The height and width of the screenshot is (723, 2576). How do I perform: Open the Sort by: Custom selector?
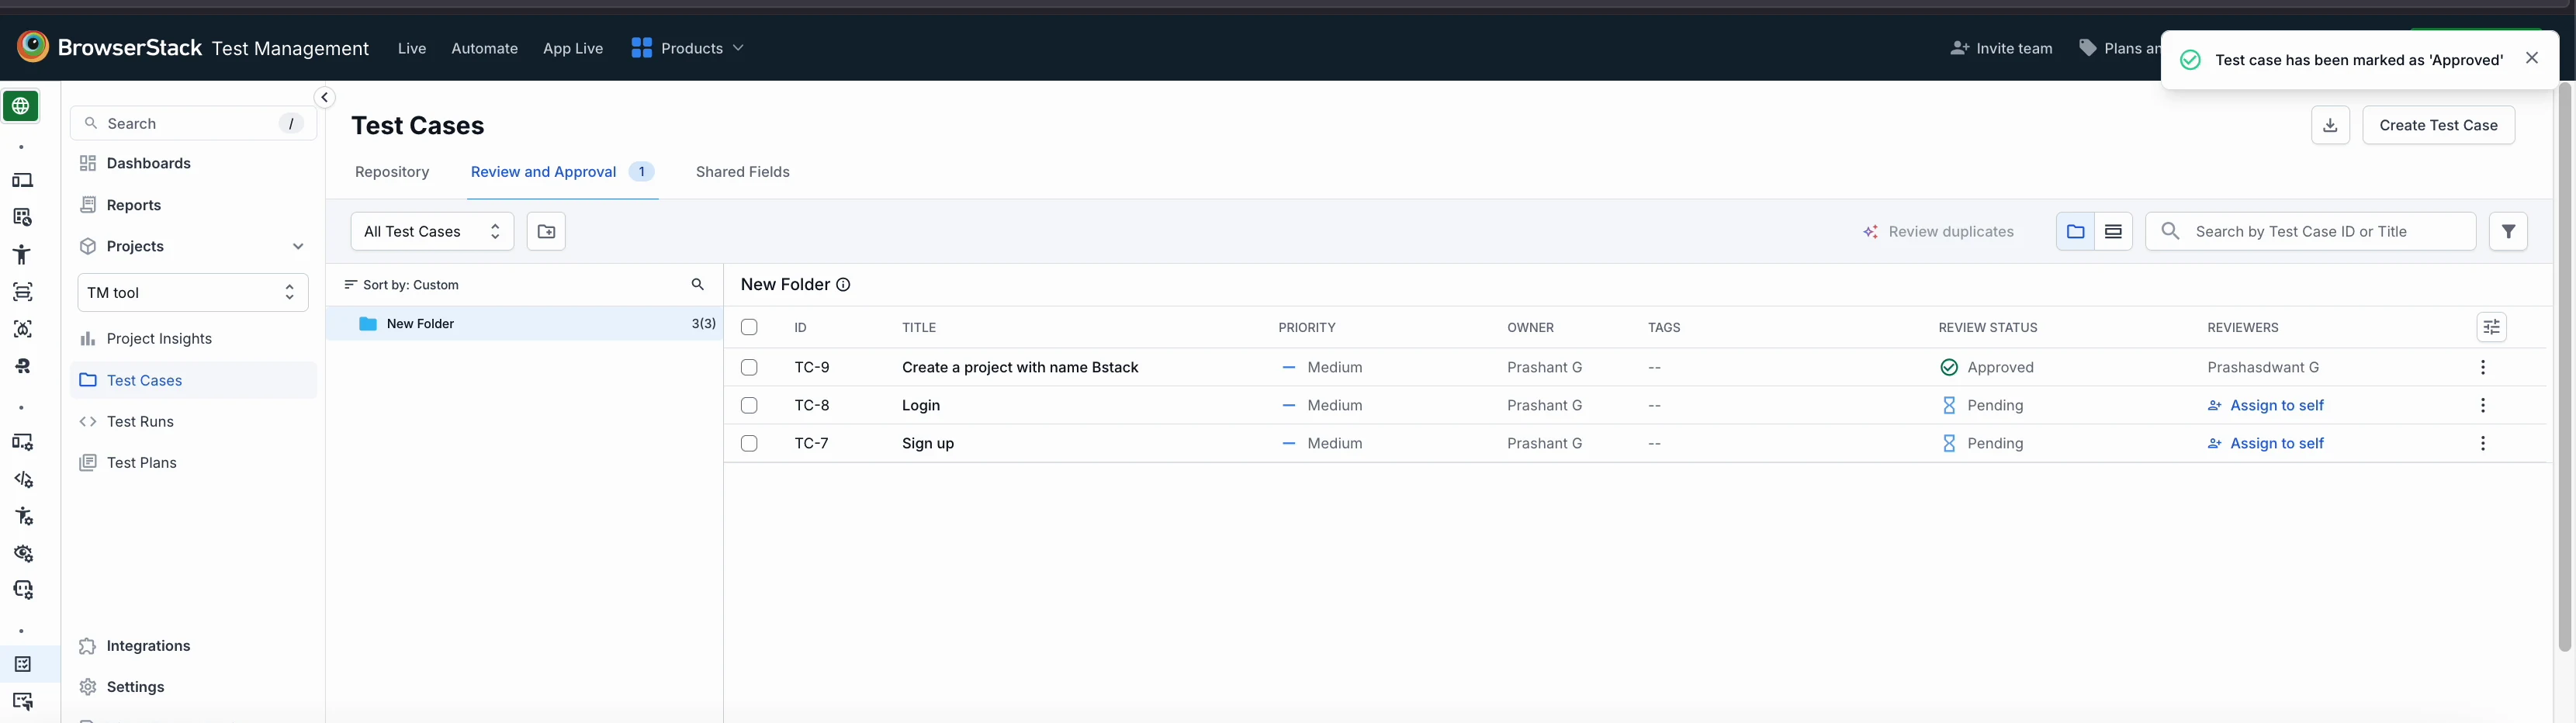401,285
